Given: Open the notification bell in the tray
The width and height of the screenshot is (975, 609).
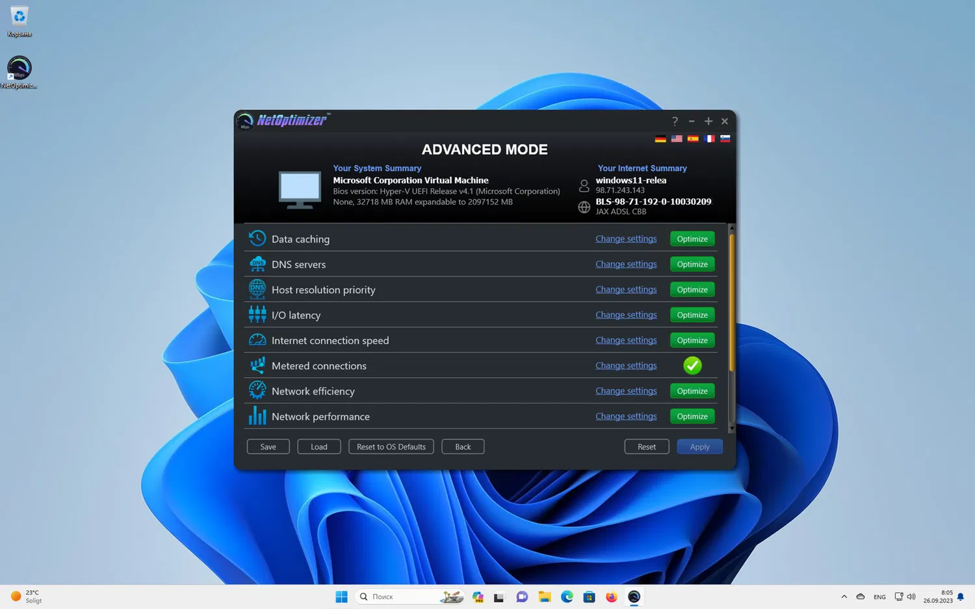Looking at the screenshot, I should click(x=961, y=597).
